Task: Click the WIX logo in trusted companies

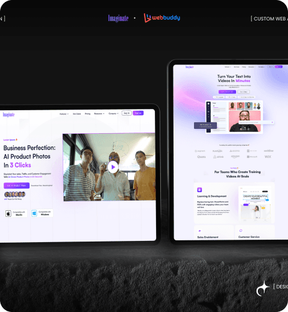Action: click(268, 157)
